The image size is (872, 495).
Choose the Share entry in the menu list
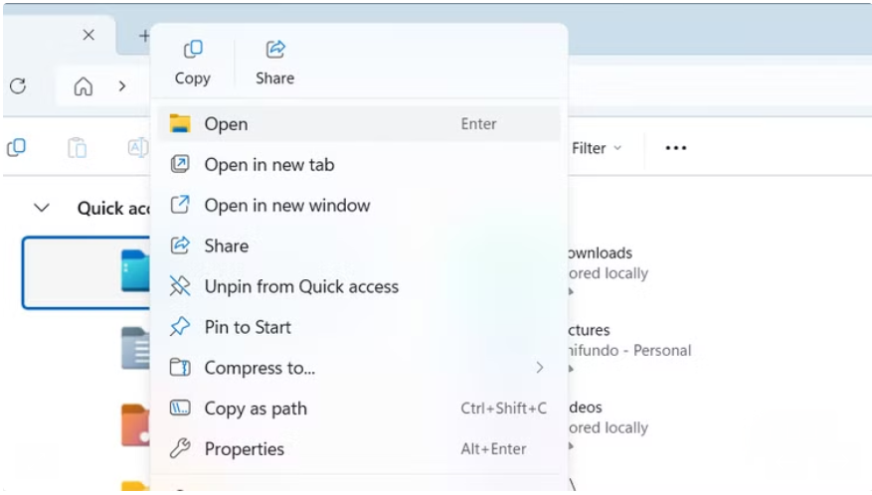[x=359, y=246]
